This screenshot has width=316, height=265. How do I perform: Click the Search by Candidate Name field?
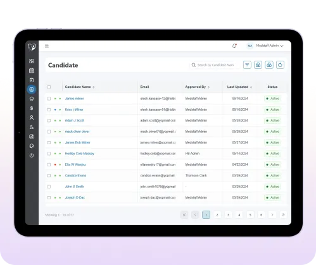(x=215, y=65)
